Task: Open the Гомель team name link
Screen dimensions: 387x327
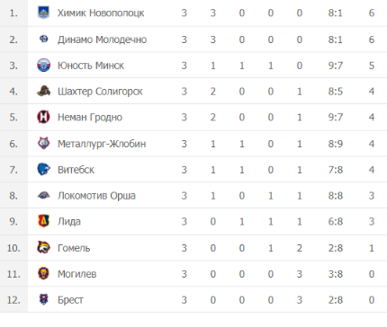Action: [x=74, y=248]
